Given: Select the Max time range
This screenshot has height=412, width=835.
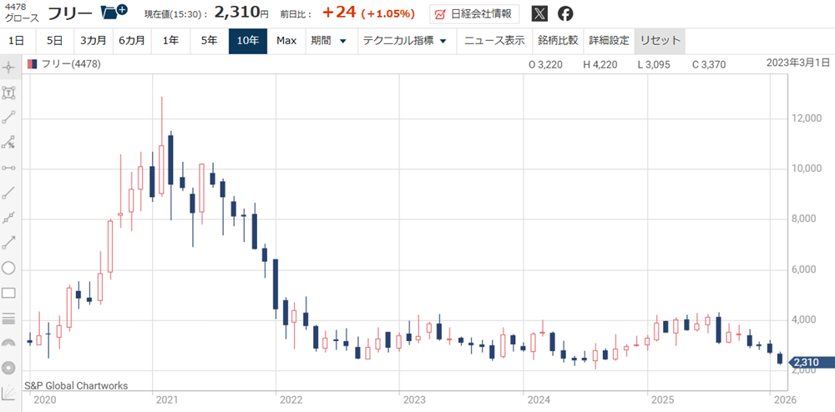Looking at the screenshot, I should 286,41.
